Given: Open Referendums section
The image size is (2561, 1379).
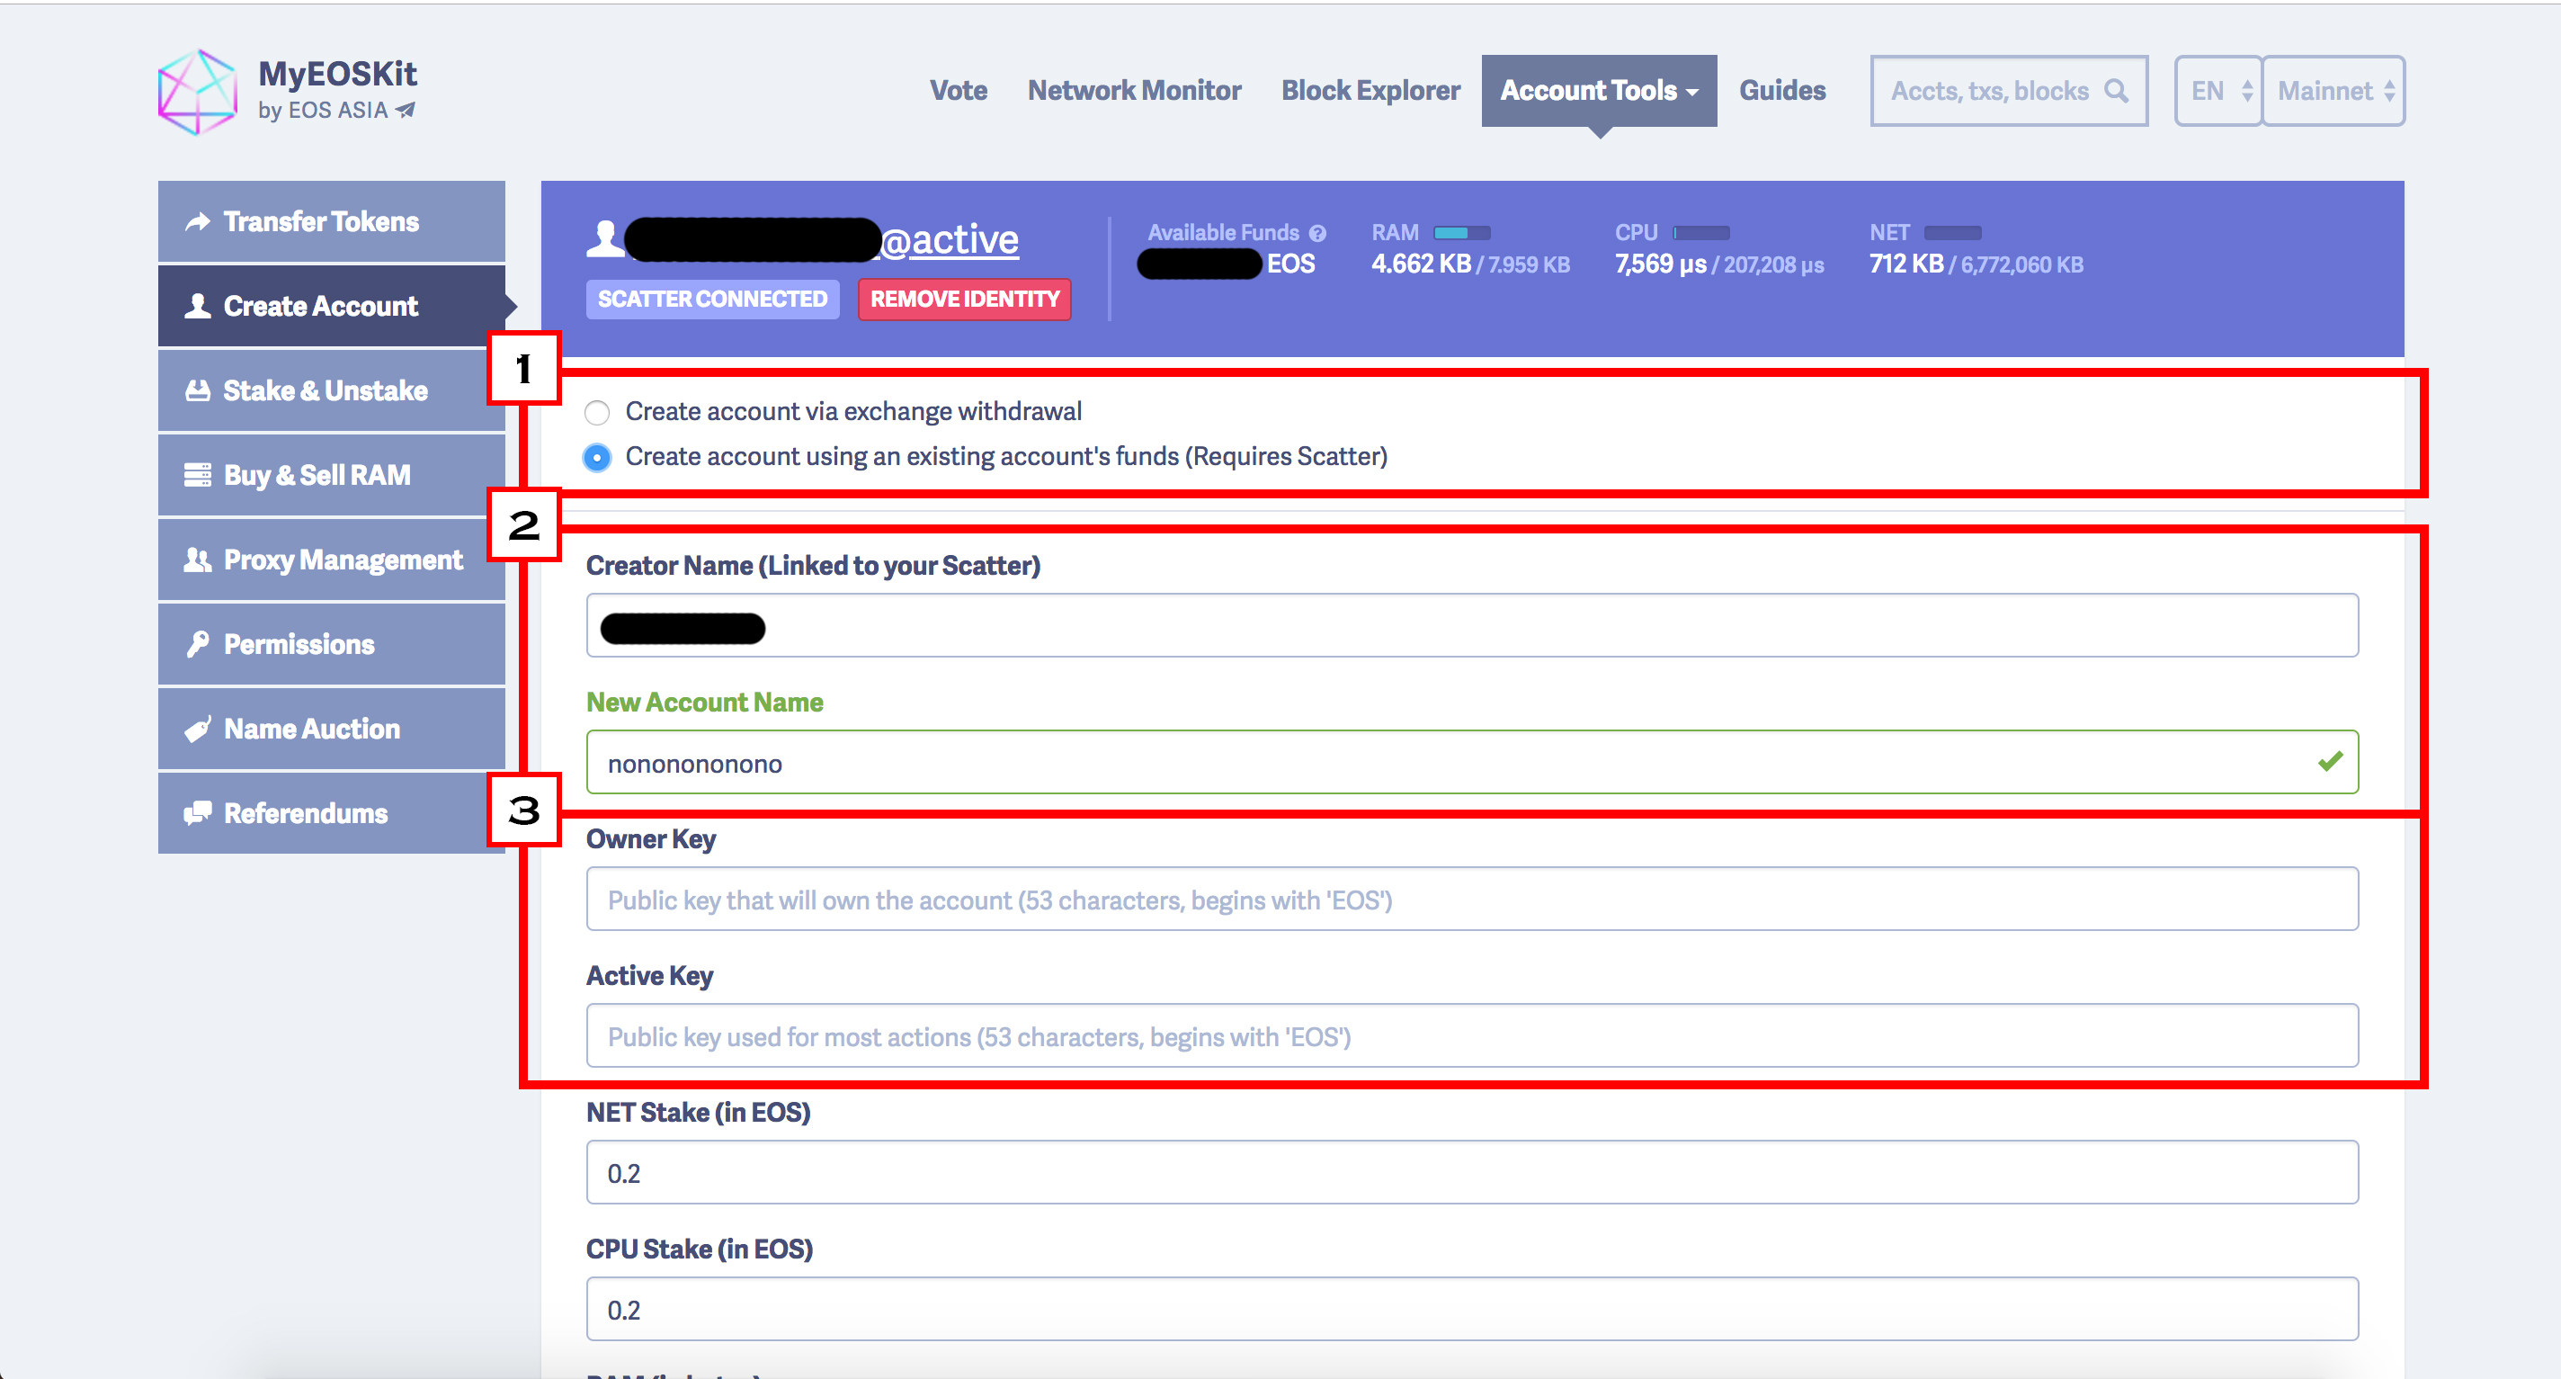Looking at the screenshot, I should coord(331,813).
